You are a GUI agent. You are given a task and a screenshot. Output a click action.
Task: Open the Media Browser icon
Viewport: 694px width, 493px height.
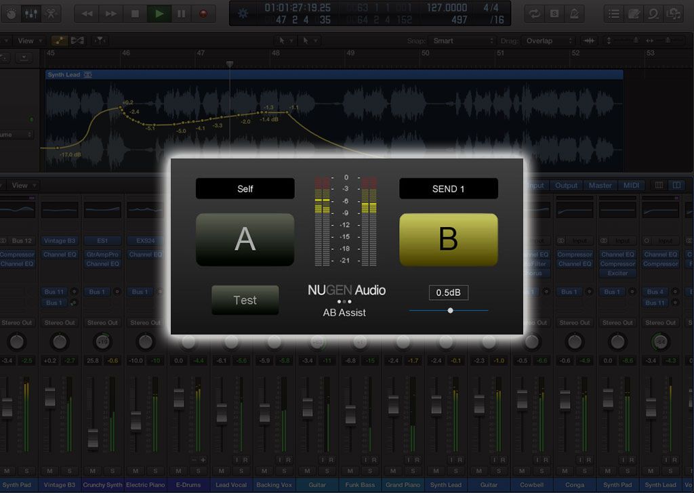point(674,14)
